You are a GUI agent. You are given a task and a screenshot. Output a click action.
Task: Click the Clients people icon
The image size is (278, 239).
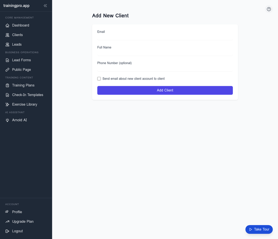pyautogui.click(x=7, y=35)
